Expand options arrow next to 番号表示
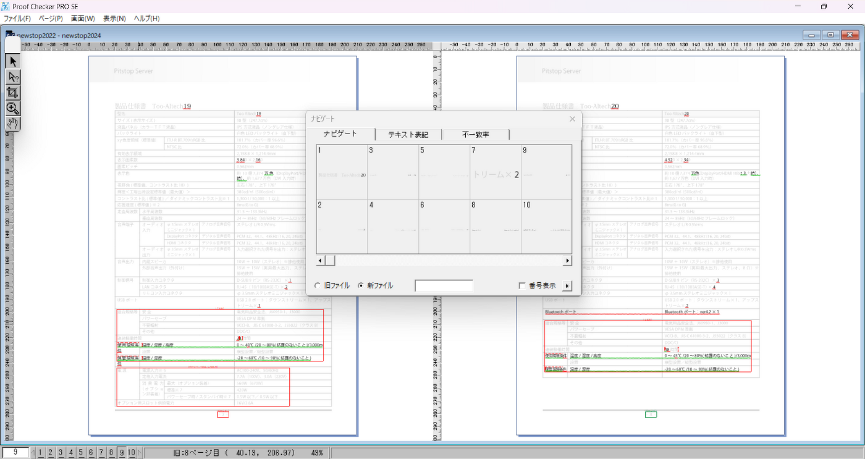The image size is (865, 459). pyautogui.click(x=568, y=285)
